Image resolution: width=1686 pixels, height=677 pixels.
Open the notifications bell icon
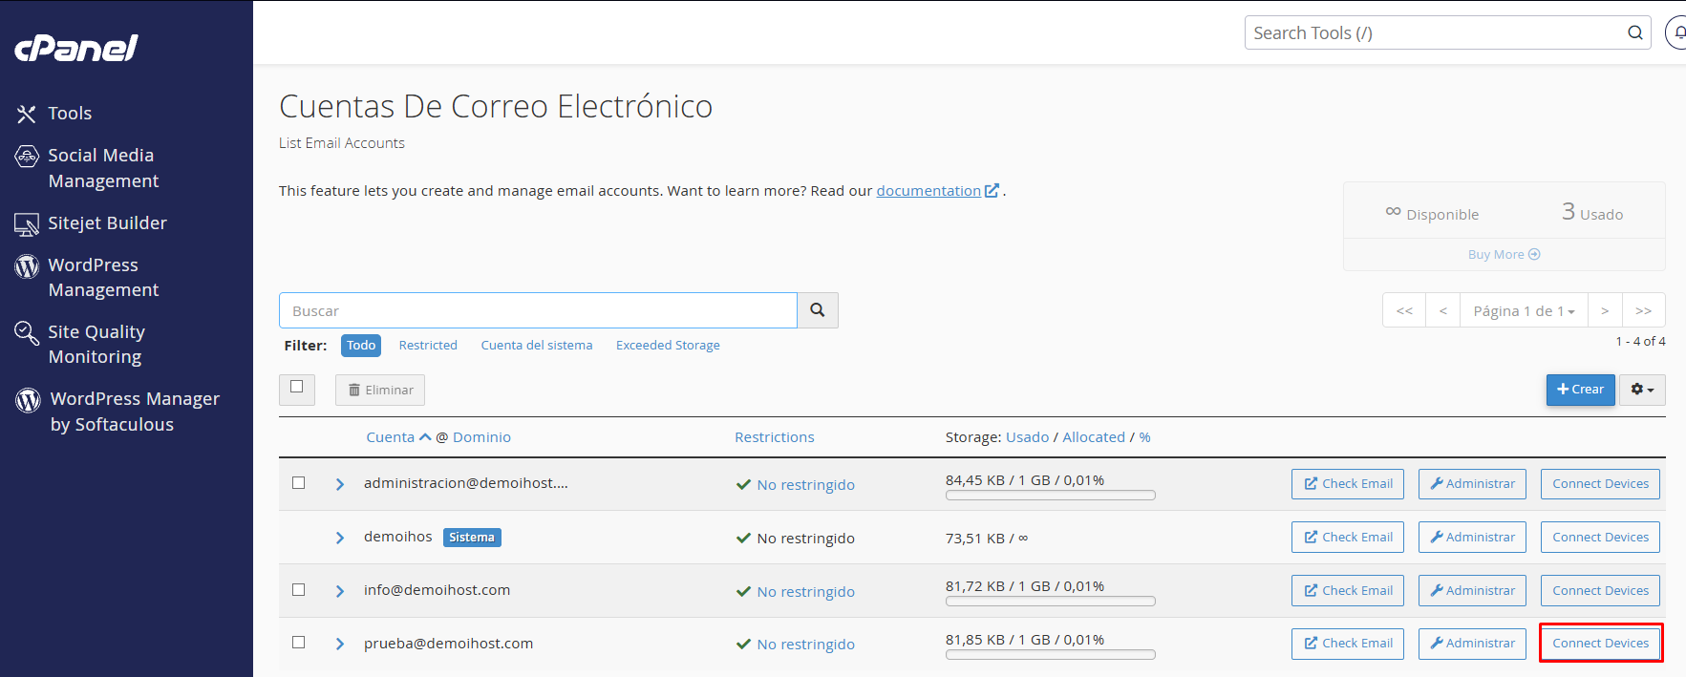click(1677, 32)
